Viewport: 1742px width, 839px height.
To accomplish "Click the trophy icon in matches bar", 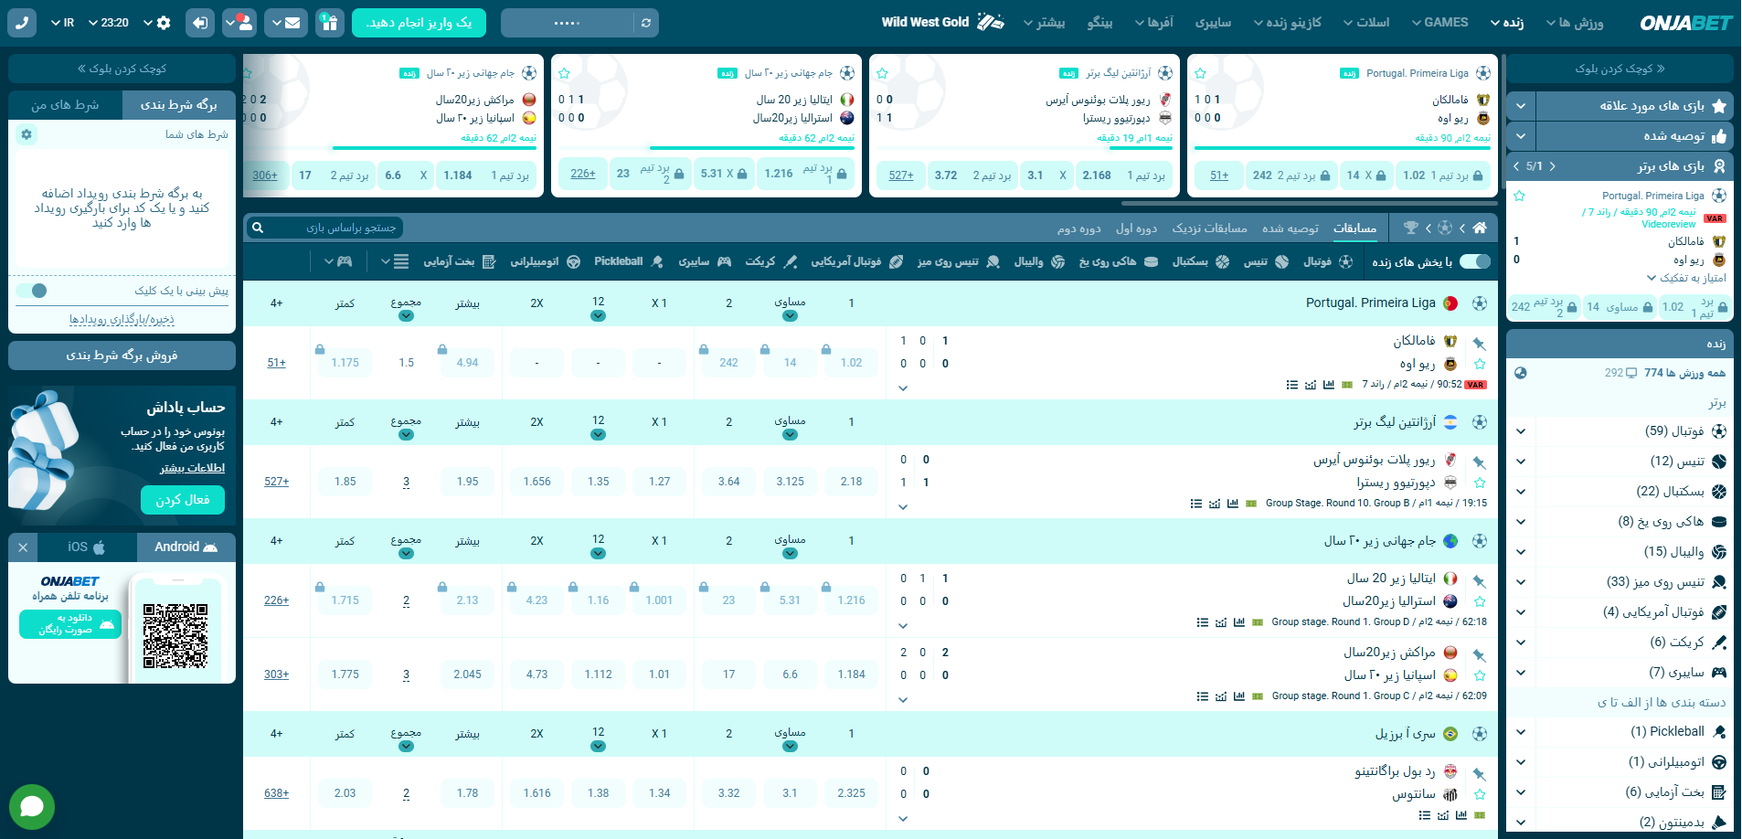I will 1411,228.
